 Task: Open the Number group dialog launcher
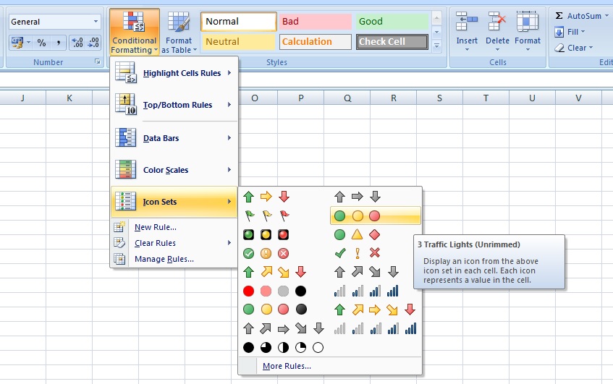pos(97,63)
